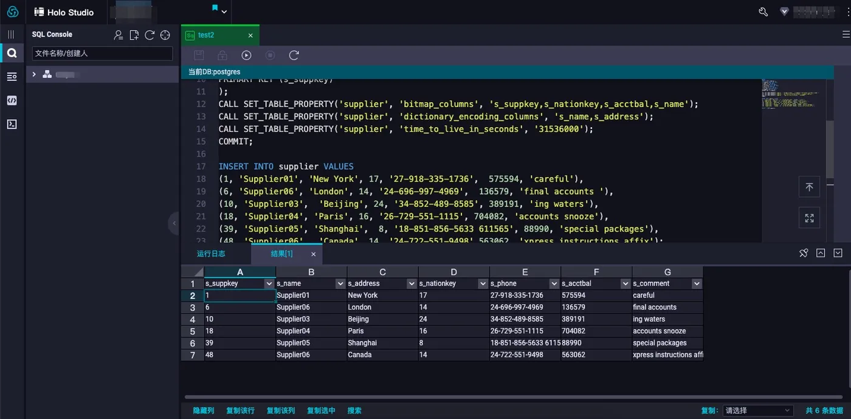Click the stop execution button
The image size is (851, 419).
(x=270, y=55)
